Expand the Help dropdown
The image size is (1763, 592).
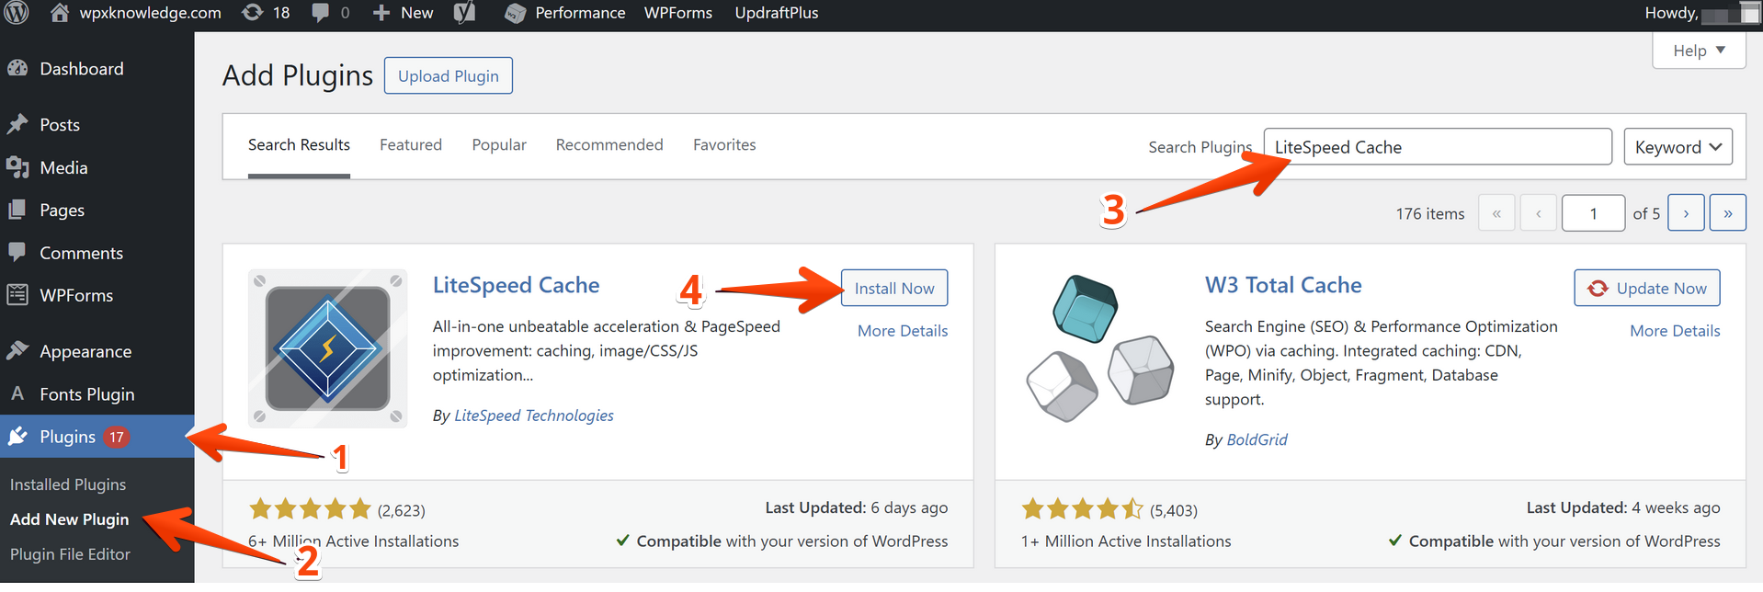1698,51
